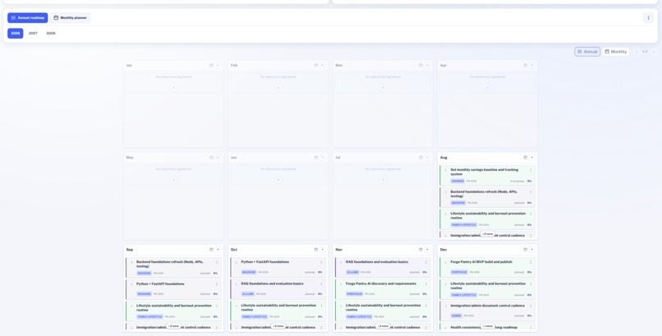662x336 pixels.
Task: Open calendar icon in Dec header
Action: coord(525,250)
